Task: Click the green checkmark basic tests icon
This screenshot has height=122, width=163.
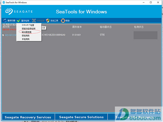Action: 18,21
